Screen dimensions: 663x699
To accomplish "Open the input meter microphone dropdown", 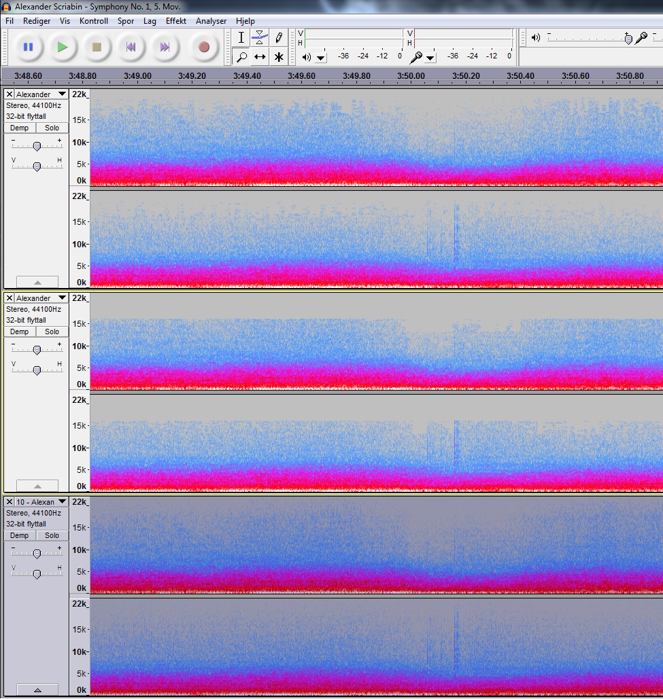I will coord(430,58).
